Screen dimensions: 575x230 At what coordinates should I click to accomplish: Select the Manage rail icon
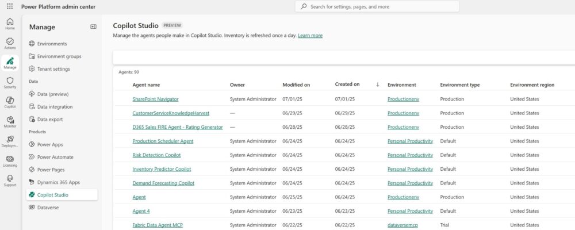(x=10, y=63)
